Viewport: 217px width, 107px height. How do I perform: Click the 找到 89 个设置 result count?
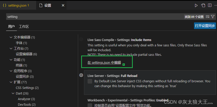coord(194,17)
